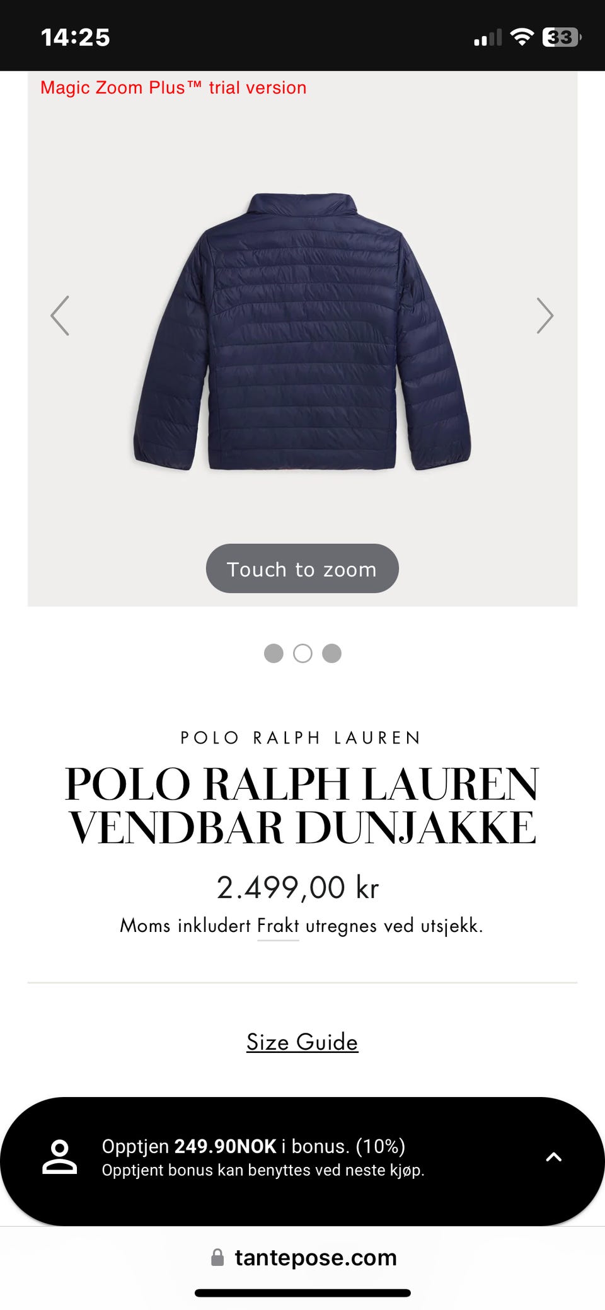
Task: Tap the cellular signal bars icon
Action: tap(488, 38)
